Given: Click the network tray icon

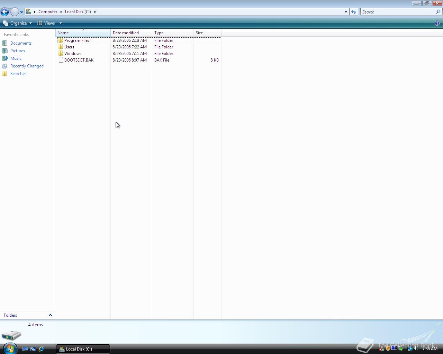Looking at the screenshot, I should pyautogui.click(x=410, y=349).
